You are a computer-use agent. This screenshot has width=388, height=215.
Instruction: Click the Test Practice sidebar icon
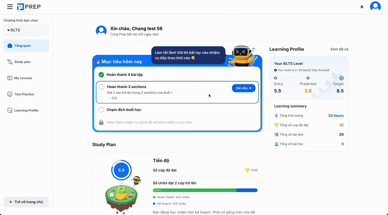(x=10, y=94)
